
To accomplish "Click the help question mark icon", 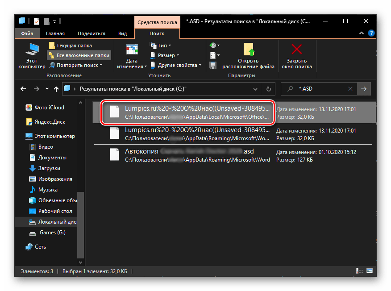I will 371,33.
